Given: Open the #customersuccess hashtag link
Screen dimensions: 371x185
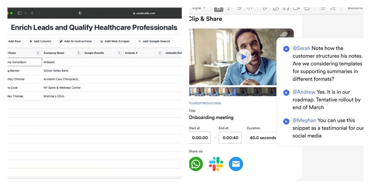Looking at the screenshot, I should point(204,103).
